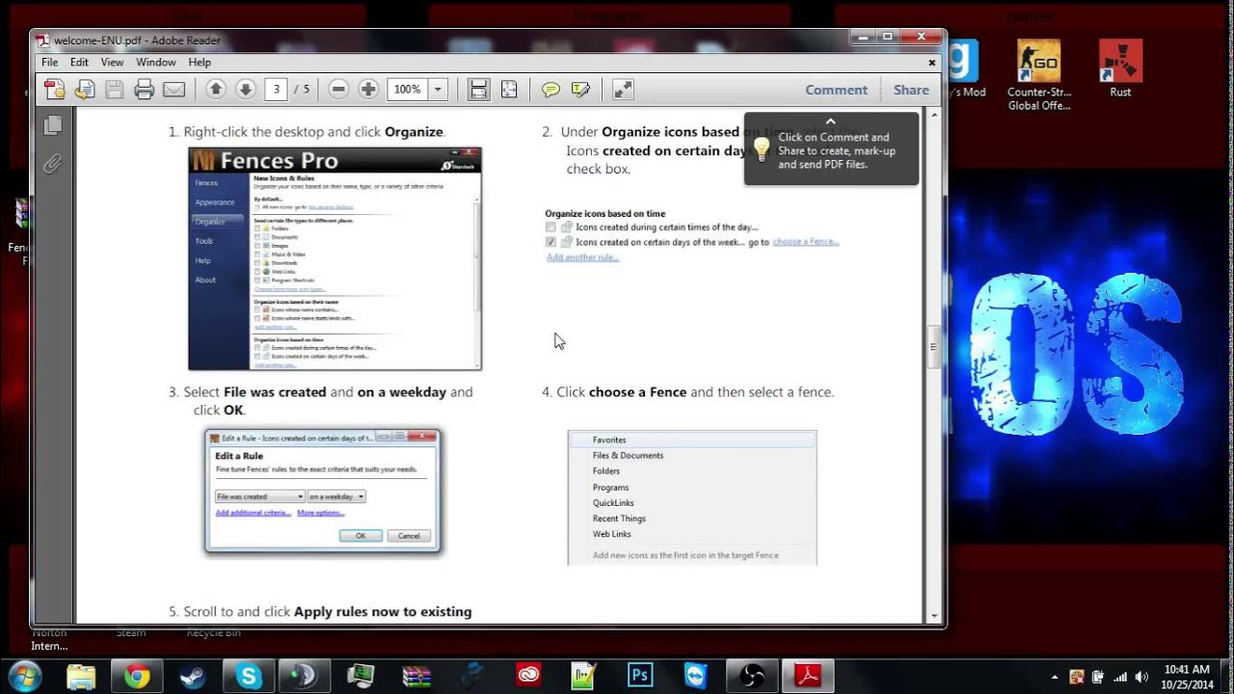The height and width of the screenshot is (694, 1234).
Task: Send file by email envelope icon
Action: (x=174, y=90)
